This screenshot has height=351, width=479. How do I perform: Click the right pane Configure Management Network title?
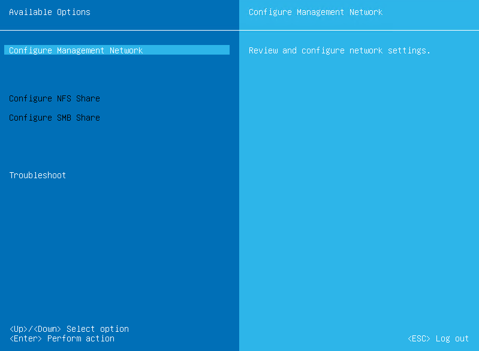pos(315,12)
